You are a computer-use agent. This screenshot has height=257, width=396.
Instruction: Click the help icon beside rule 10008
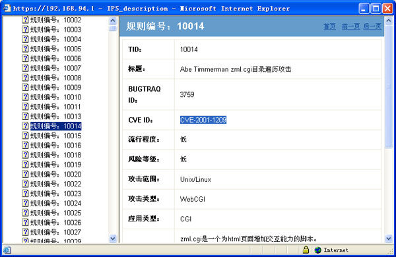click(x=25, y=78)
